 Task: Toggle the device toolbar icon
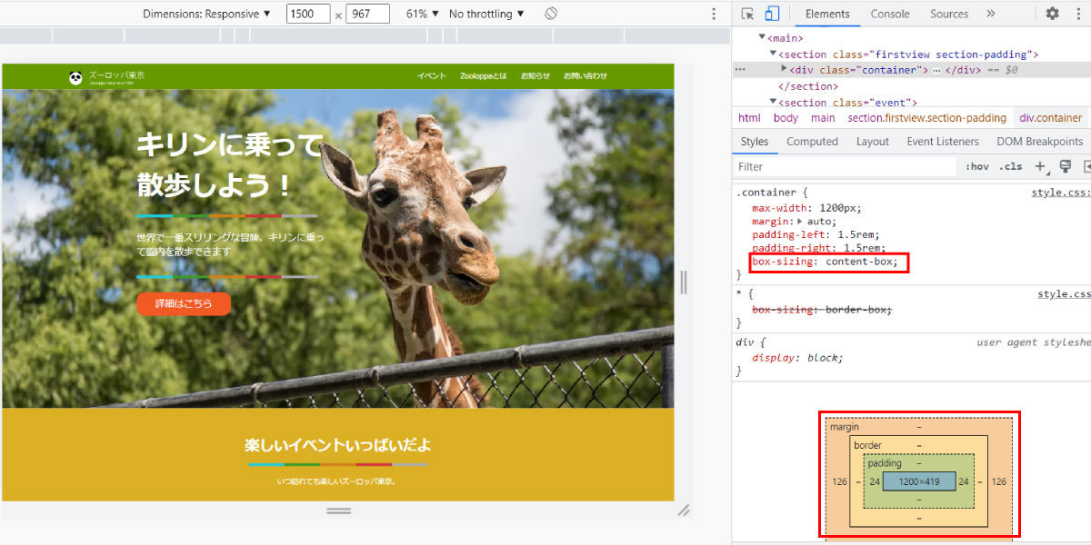tap(772, 14)
